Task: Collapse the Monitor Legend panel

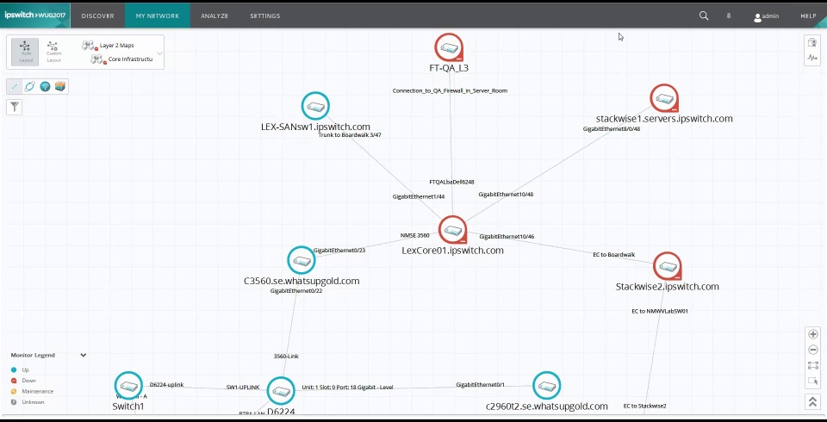Action: click(x=84, y=355)
